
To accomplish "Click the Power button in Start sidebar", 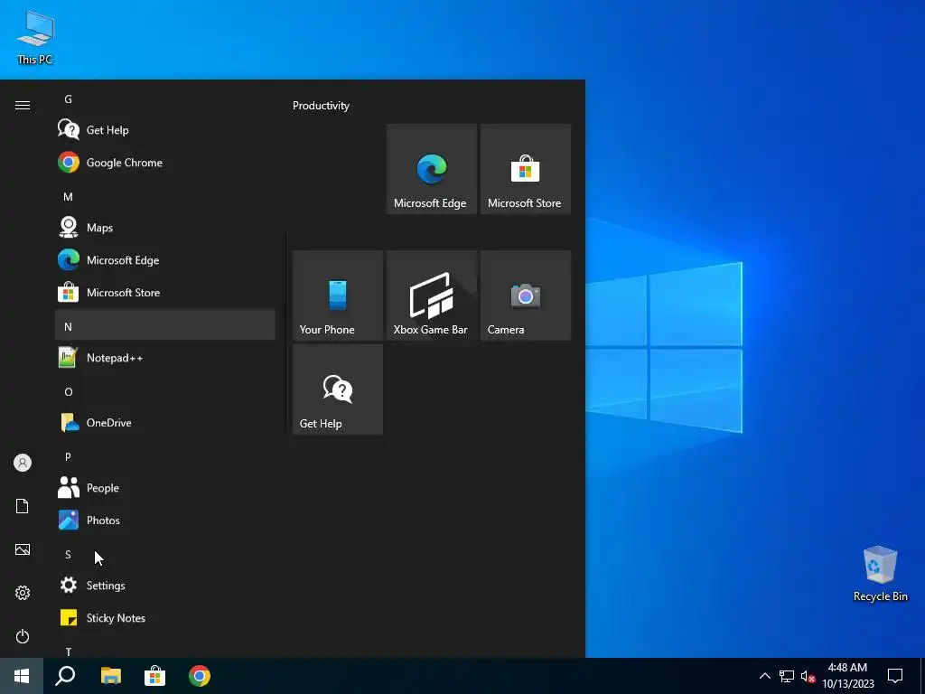I will pyautogui.click(x=23, y=636).
